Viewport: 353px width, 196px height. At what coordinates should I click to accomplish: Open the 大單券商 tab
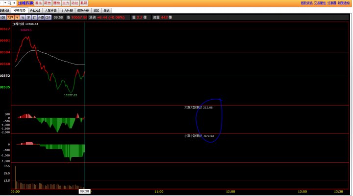coord(50,11)
